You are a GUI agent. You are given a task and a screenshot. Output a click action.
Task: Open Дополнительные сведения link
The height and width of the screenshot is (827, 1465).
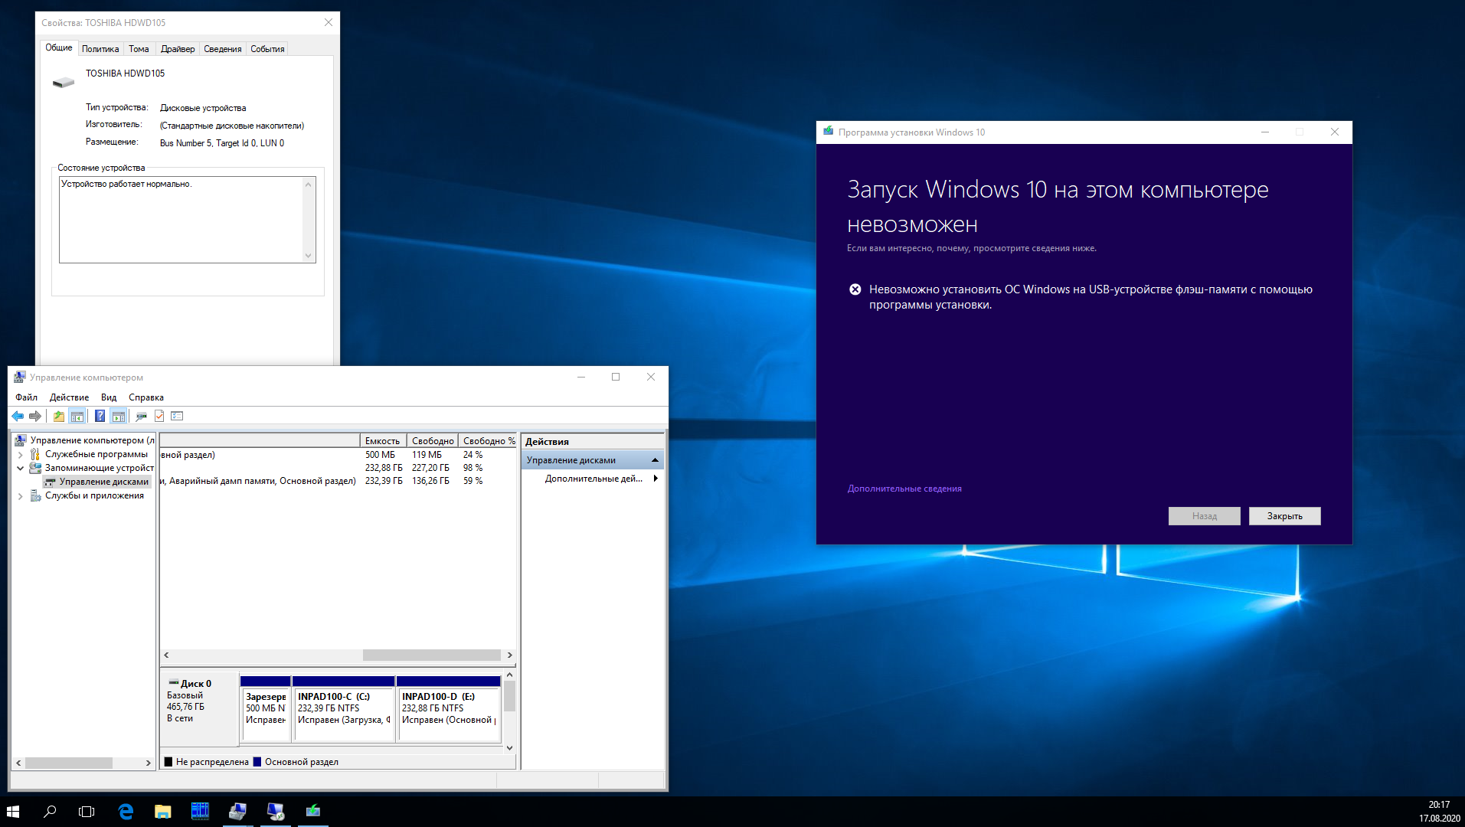point(904,489)
